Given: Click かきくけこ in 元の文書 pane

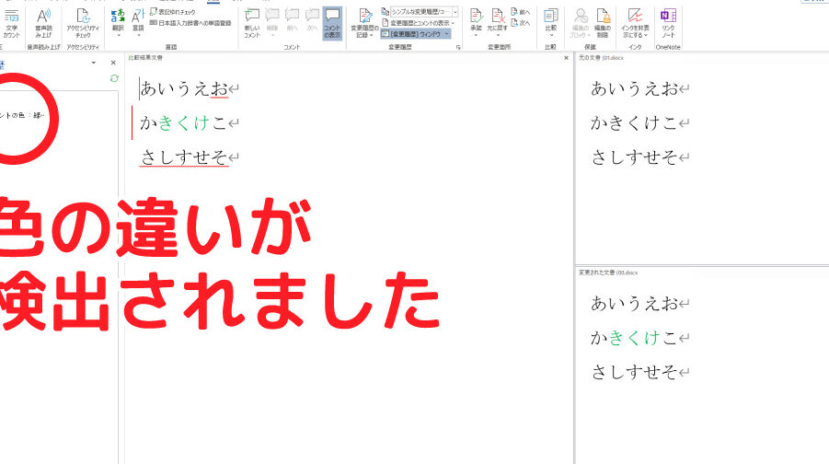Looking at the screenshot, I should tap(635, 122).
